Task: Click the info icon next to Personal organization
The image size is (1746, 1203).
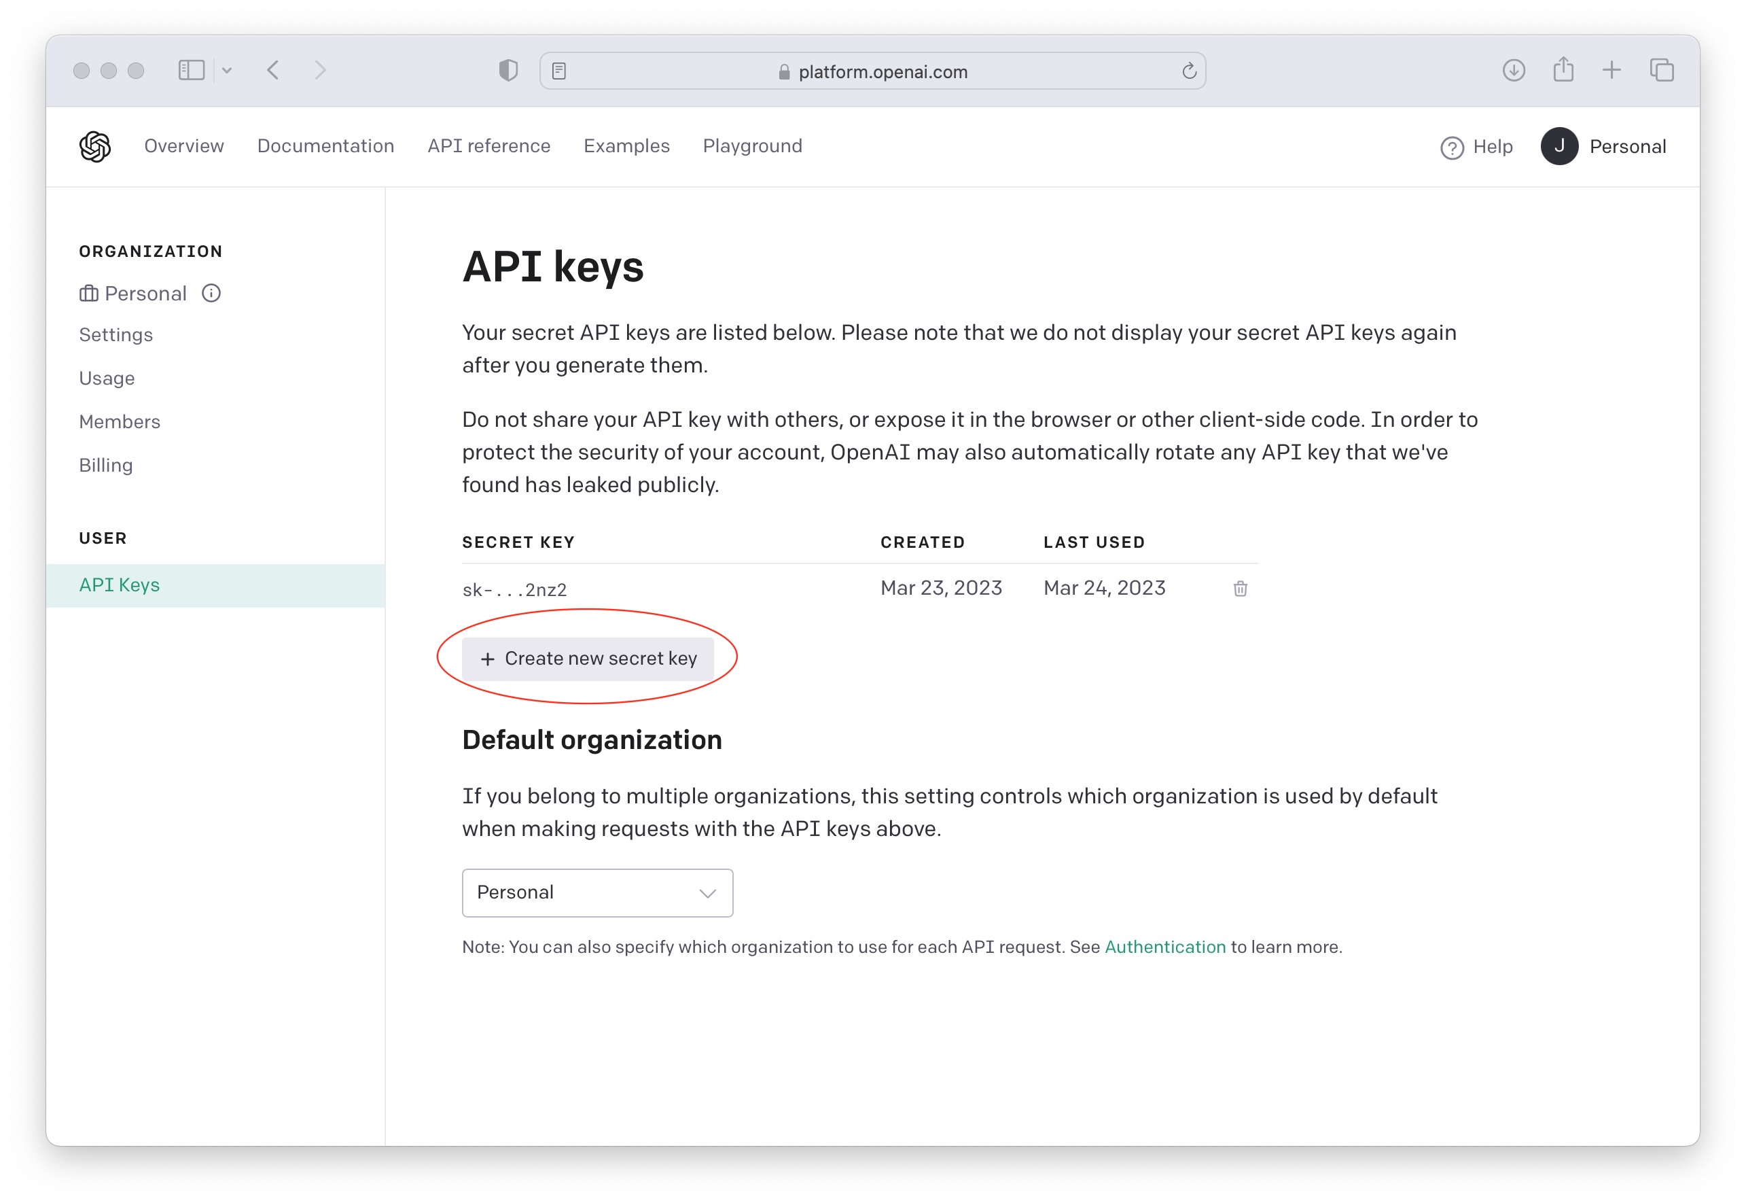Action: point(211,293)
